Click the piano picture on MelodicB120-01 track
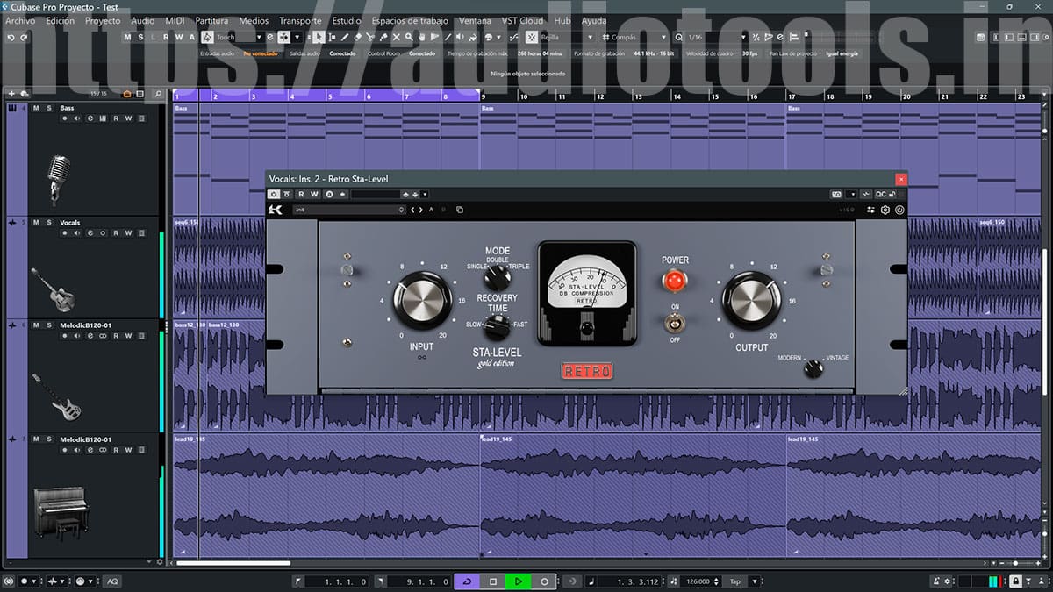This screenshot has height=592, width=1053. 61,515
